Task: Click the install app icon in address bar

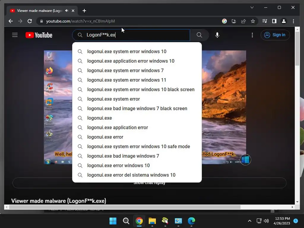Action: pos(234,21)
